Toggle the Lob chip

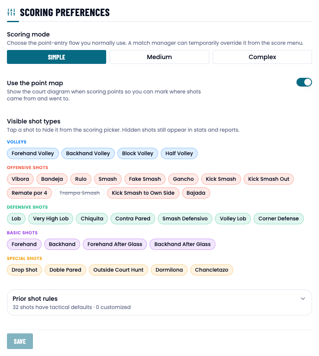tap(16, 219)
